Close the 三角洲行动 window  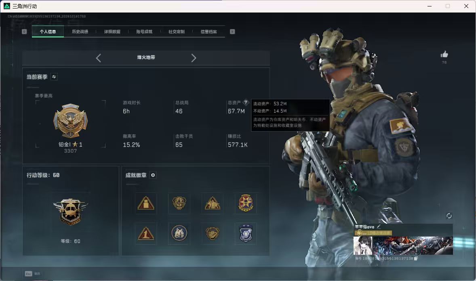point(466,6)
